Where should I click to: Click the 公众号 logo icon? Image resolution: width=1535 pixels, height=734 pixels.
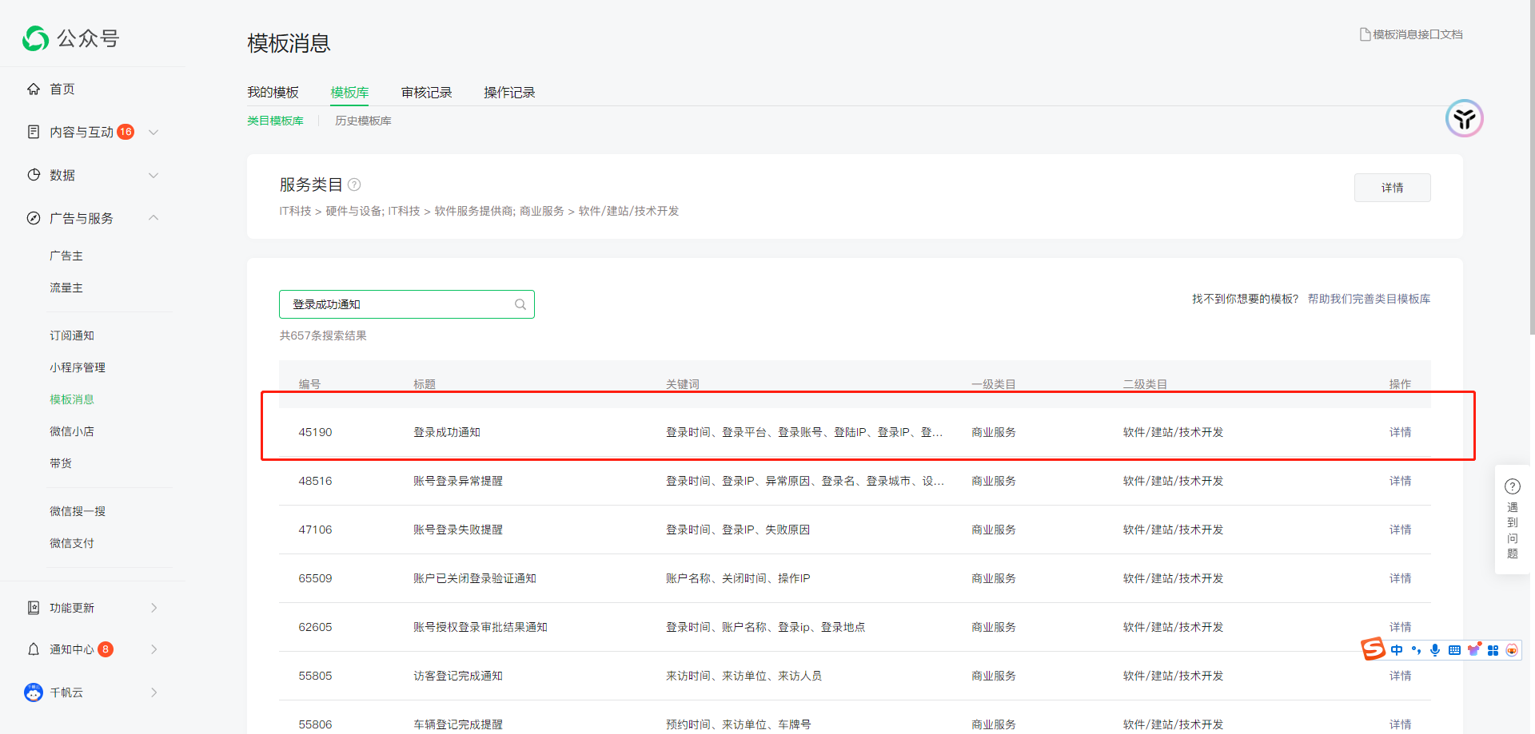click(36, 38)
